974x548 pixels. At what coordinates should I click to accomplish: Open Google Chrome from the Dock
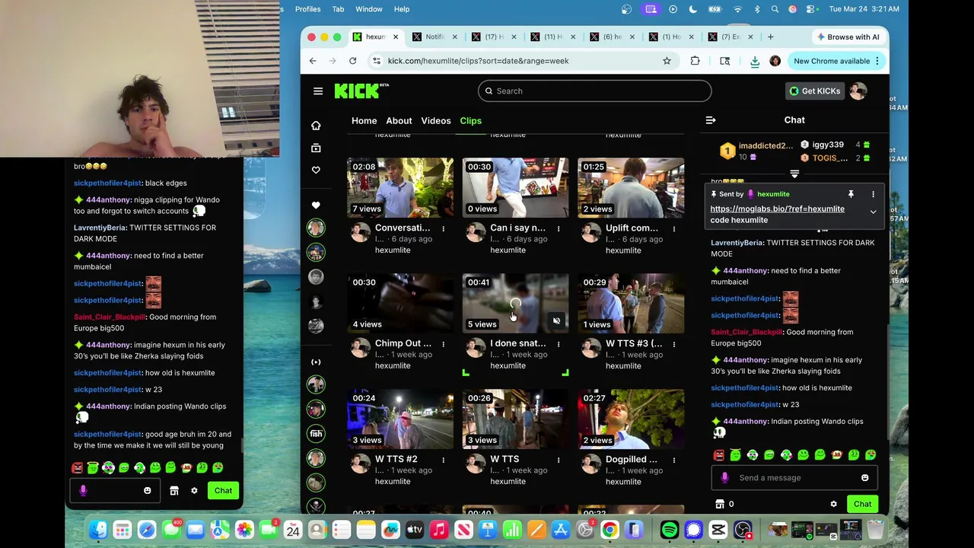[610, 530]
